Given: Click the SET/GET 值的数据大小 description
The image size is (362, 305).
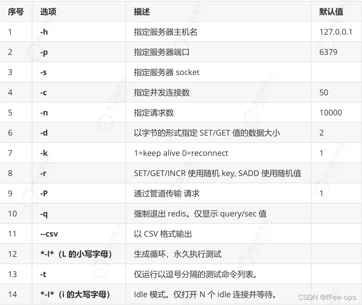Looking at the screenshot, I should tap(207, 133).
